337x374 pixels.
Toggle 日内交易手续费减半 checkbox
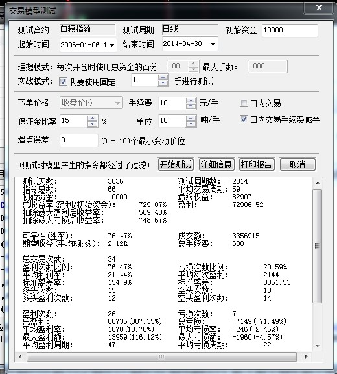click(244, 119)
